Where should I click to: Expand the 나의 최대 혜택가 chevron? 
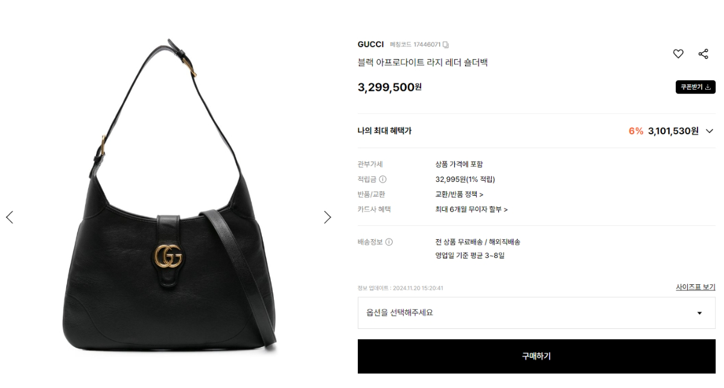(709, 131)
